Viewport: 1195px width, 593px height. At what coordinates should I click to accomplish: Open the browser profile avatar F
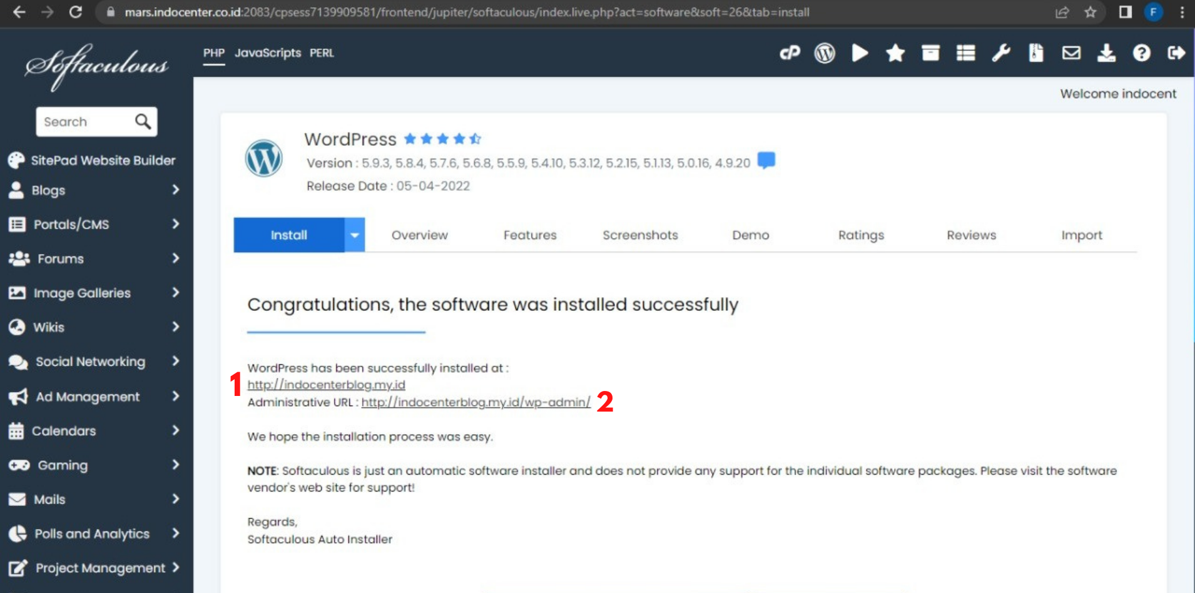pyautogui.click(x=1154, y=12)
